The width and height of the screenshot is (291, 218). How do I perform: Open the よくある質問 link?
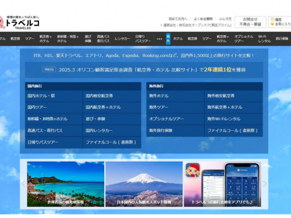(203, 19)
